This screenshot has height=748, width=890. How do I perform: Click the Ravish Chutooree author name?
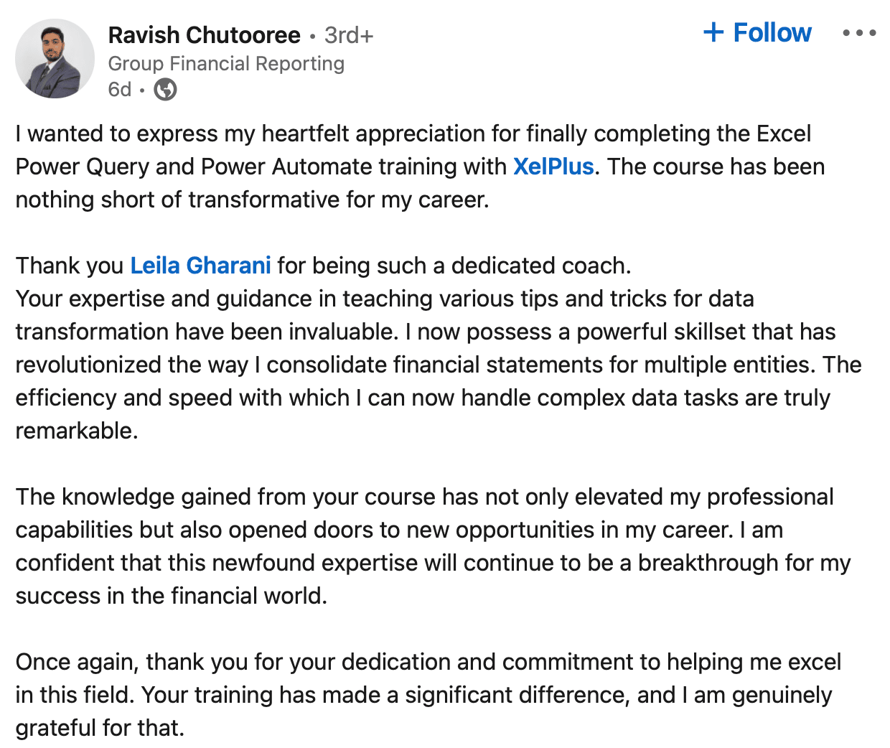(x=205, y=35)
